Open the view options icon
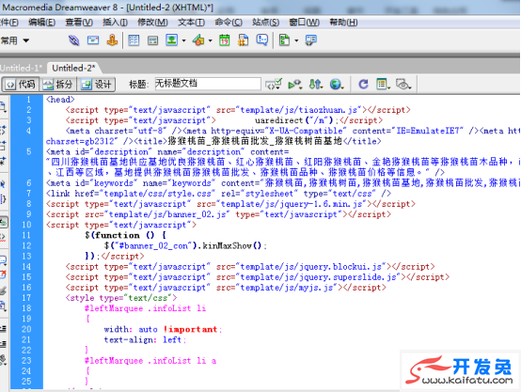This screenshot has height=392, width=521. 383,85
